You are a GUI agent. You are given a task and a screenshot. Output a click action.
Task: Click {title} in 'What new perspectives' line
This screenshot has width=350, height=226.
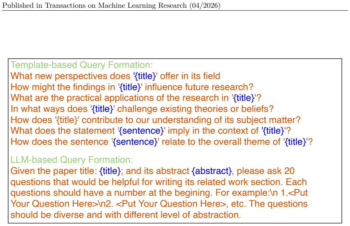pos(145,76)
